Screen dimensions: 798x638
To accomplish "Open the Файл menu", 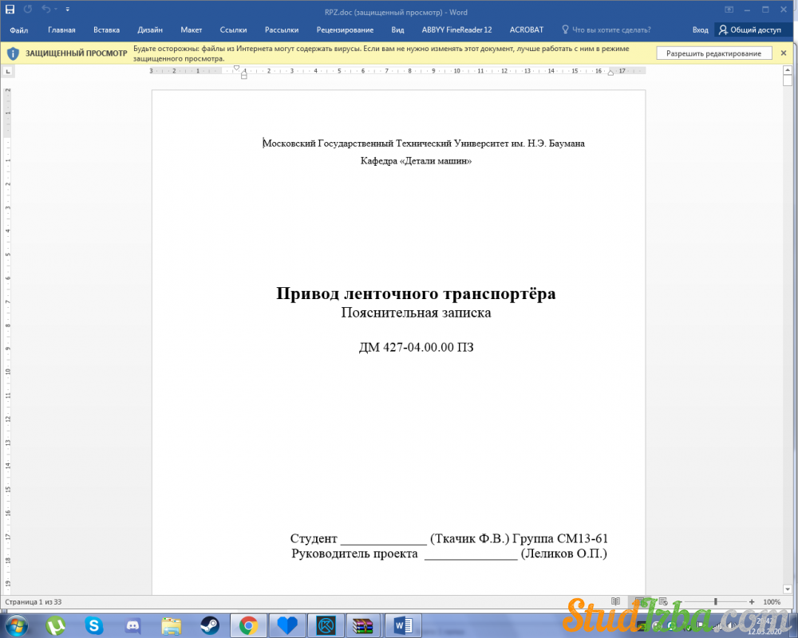I will coord(19,30).
